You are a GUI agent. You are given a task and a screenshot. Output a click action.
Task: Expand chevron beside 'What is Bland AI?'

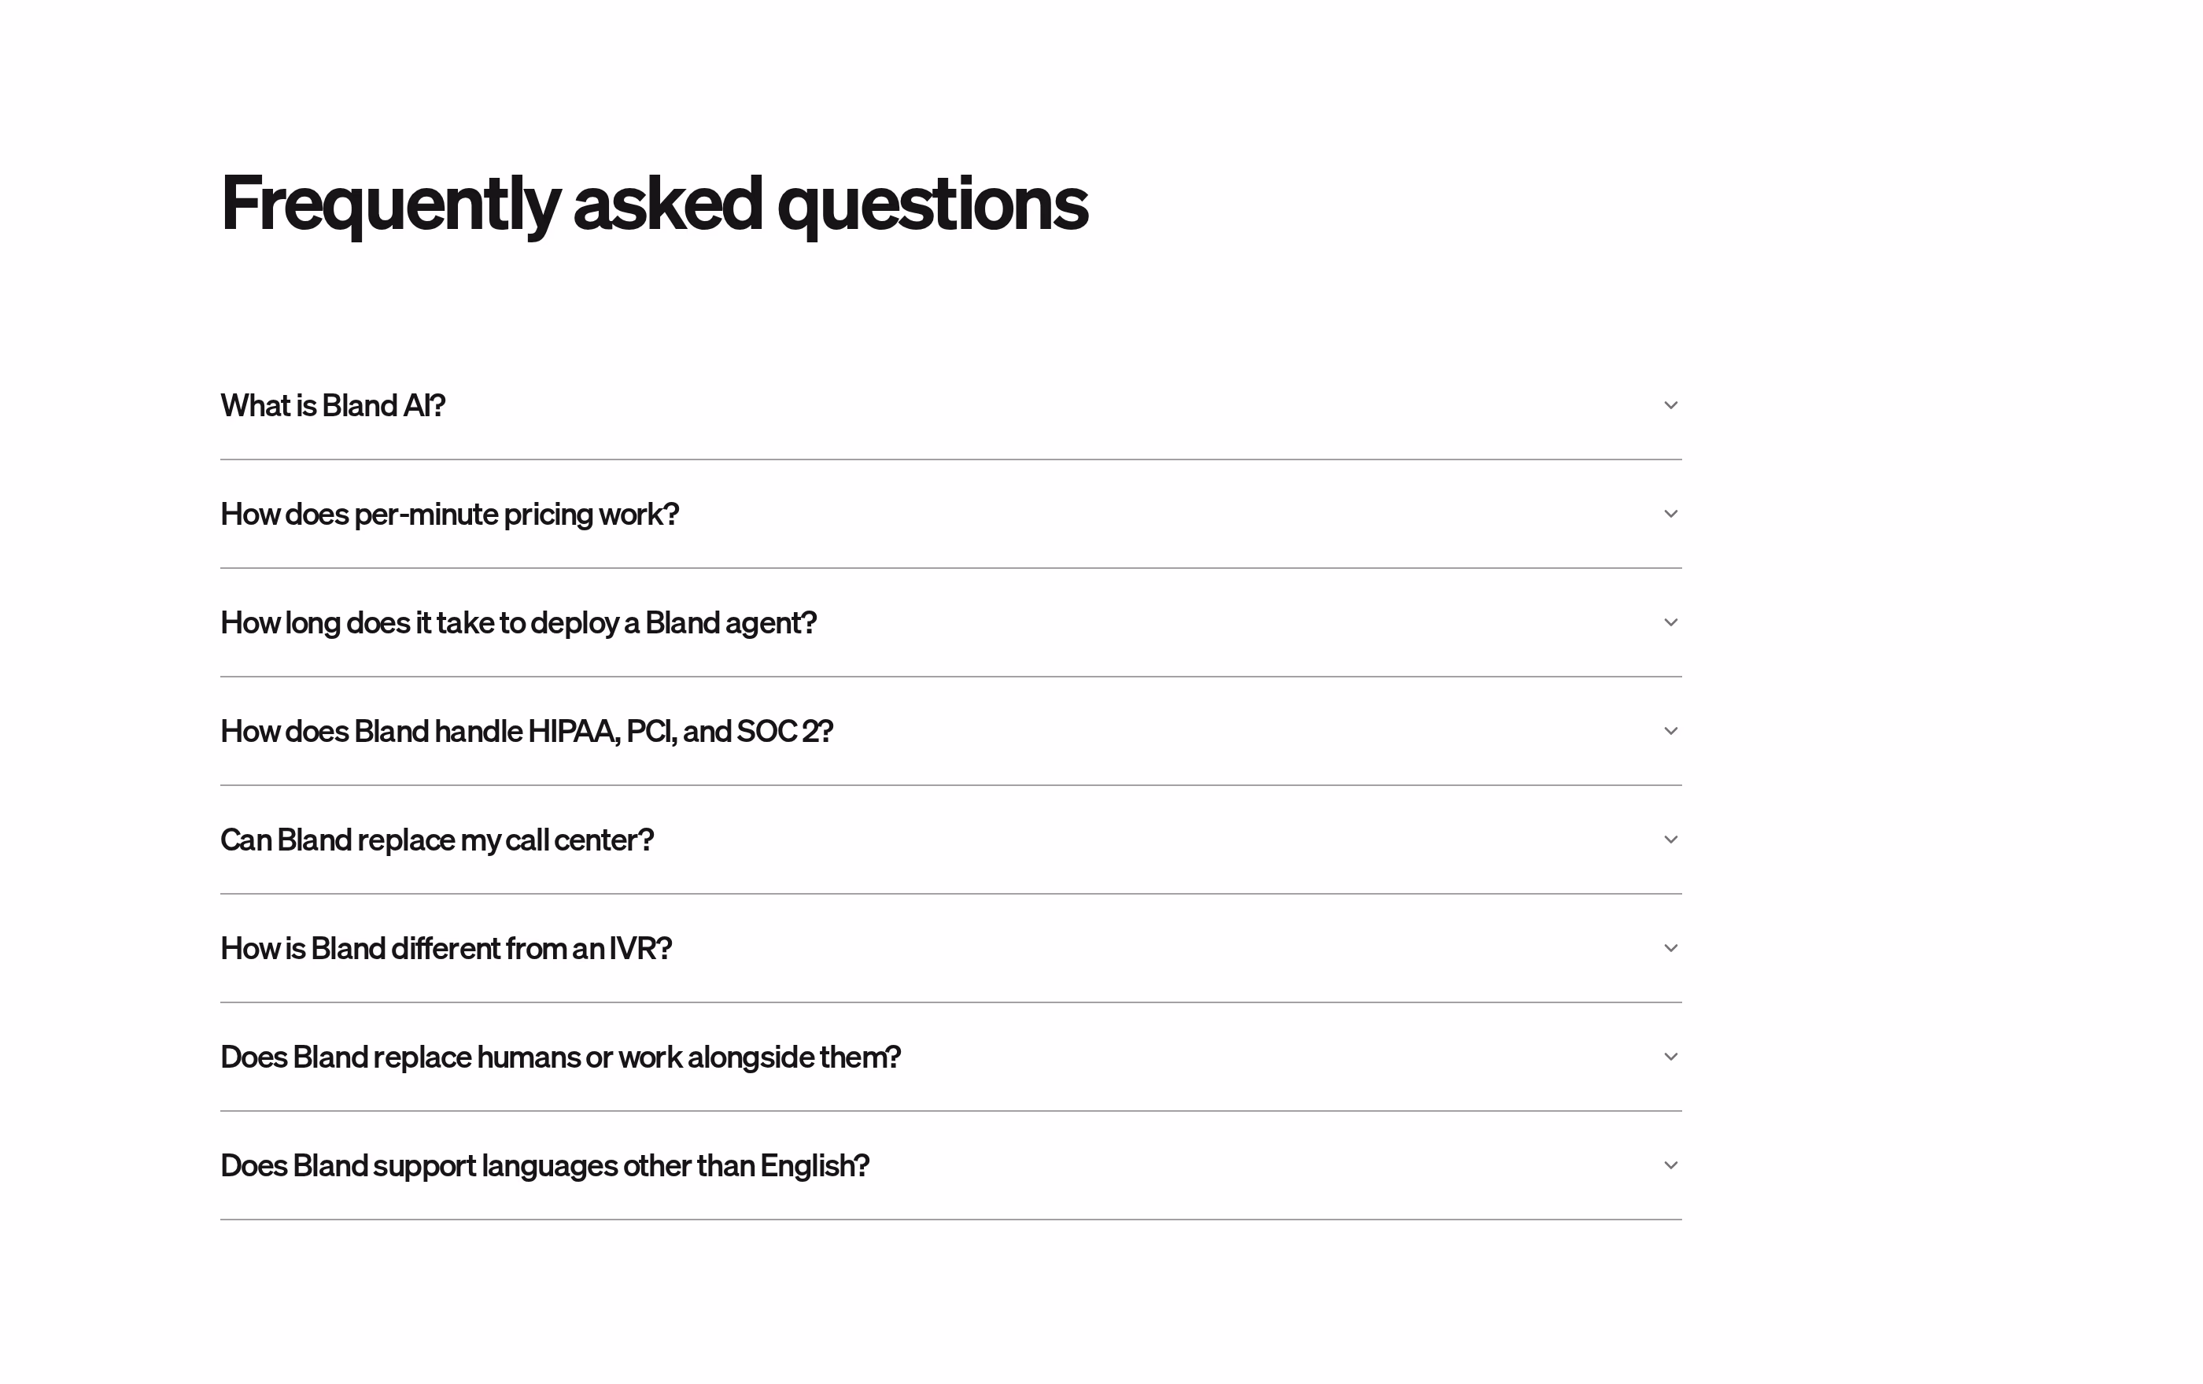click(1670, 405)
